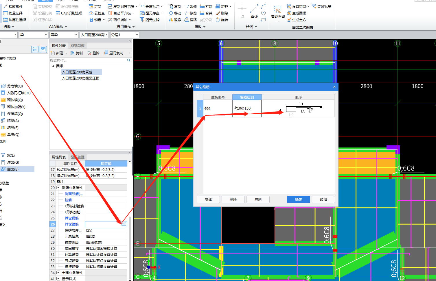436x281 pixels.
Task: Select the 偏移 offset tool
Action: 191,20
